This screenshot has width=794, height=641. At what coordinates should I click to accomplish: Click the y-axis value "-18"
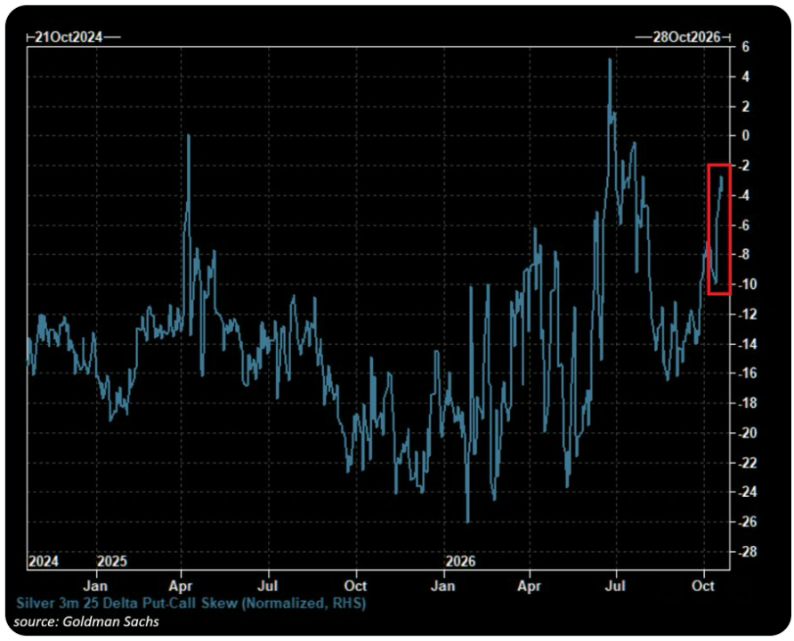[747, 404]
